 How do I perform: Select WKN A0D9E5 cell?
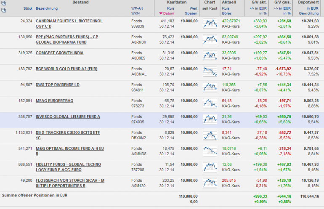(138, 58)
